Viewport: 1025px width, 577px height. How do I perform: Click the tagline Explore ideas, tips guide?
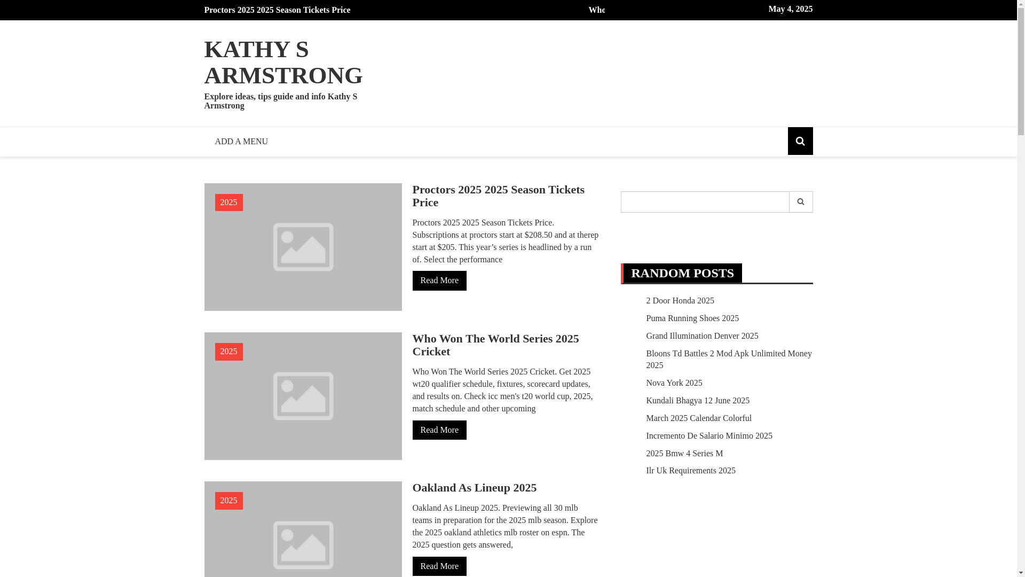(280, 101)
